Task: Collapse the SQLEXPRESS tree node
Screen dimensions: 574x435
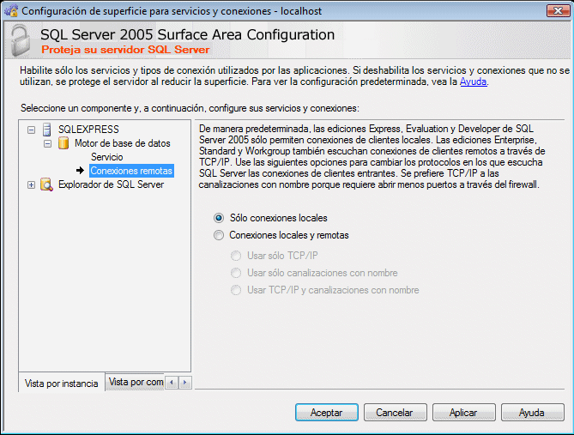Action: point(32,130)
